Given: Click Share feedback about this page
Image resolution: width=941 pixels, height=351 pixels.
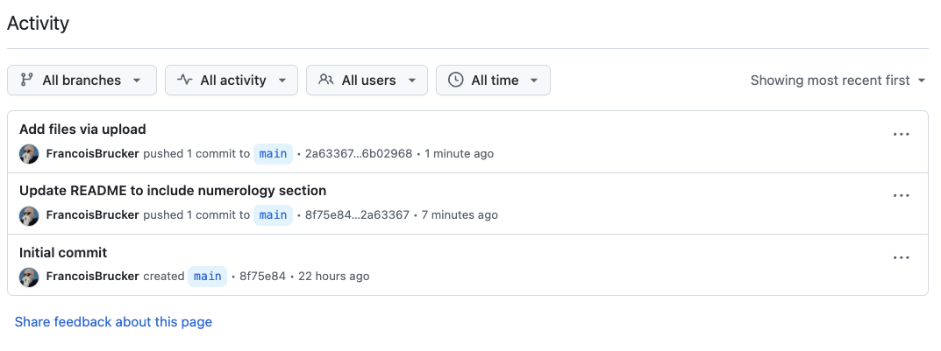Looking at the screenshot, I should (113, 322).
